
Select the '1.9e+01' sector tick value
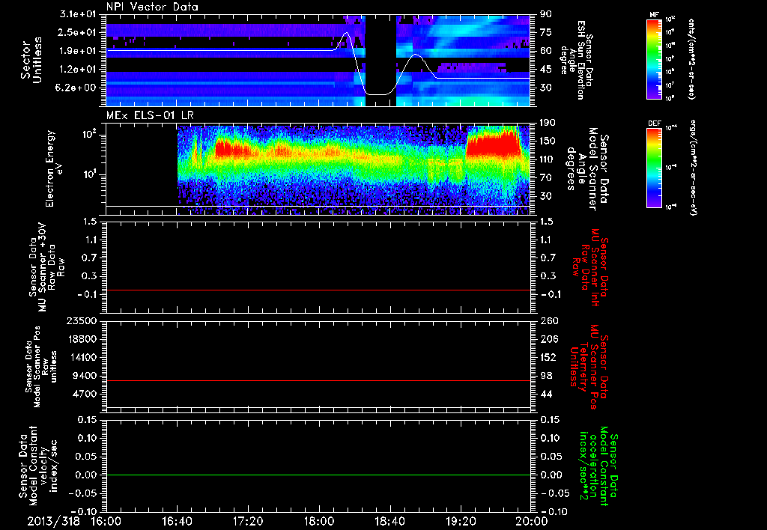77,51
